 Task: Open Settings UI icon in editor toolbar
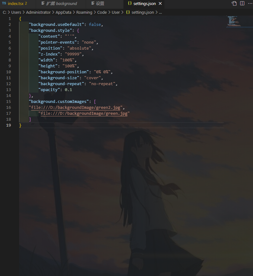tap(234, 3)
